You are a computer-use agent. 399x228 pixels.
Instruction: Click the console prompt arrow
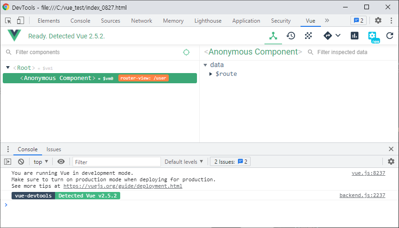click(x=6, y=205)
